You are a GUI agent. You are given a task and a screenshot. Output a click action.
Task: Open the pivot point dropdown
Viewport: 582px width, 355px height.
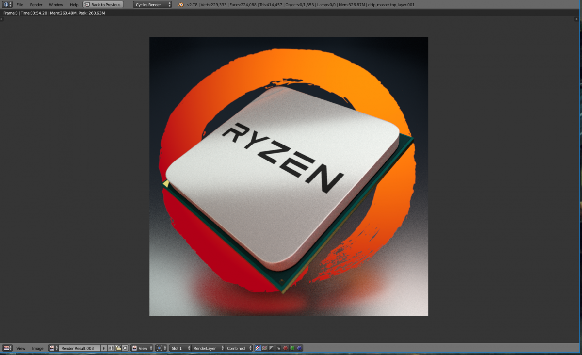[x=161, y=348]
